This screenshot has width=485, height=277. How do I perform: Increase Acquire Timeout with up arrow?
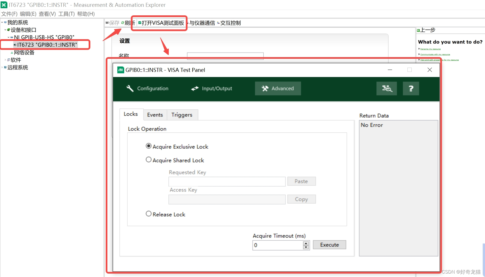(x=306, y=243)
